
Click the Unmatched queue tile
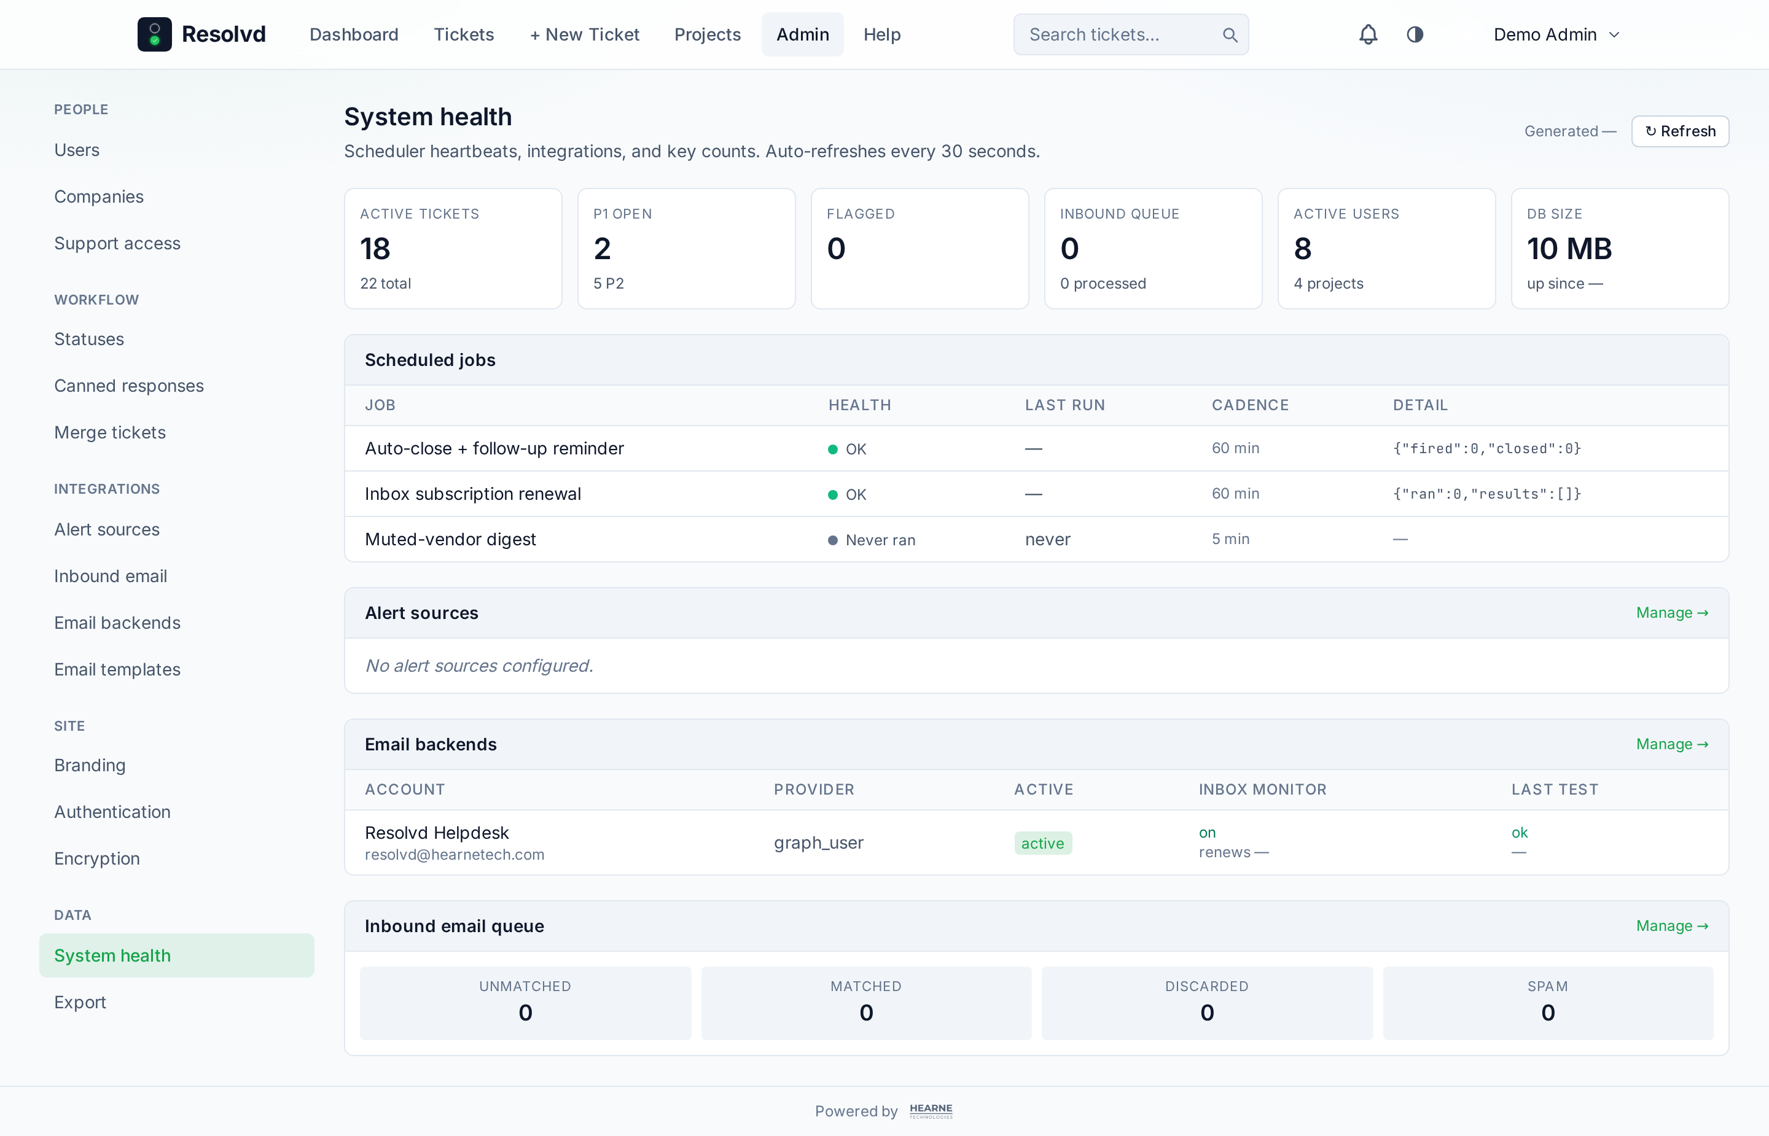click(x=525, y=1003)
